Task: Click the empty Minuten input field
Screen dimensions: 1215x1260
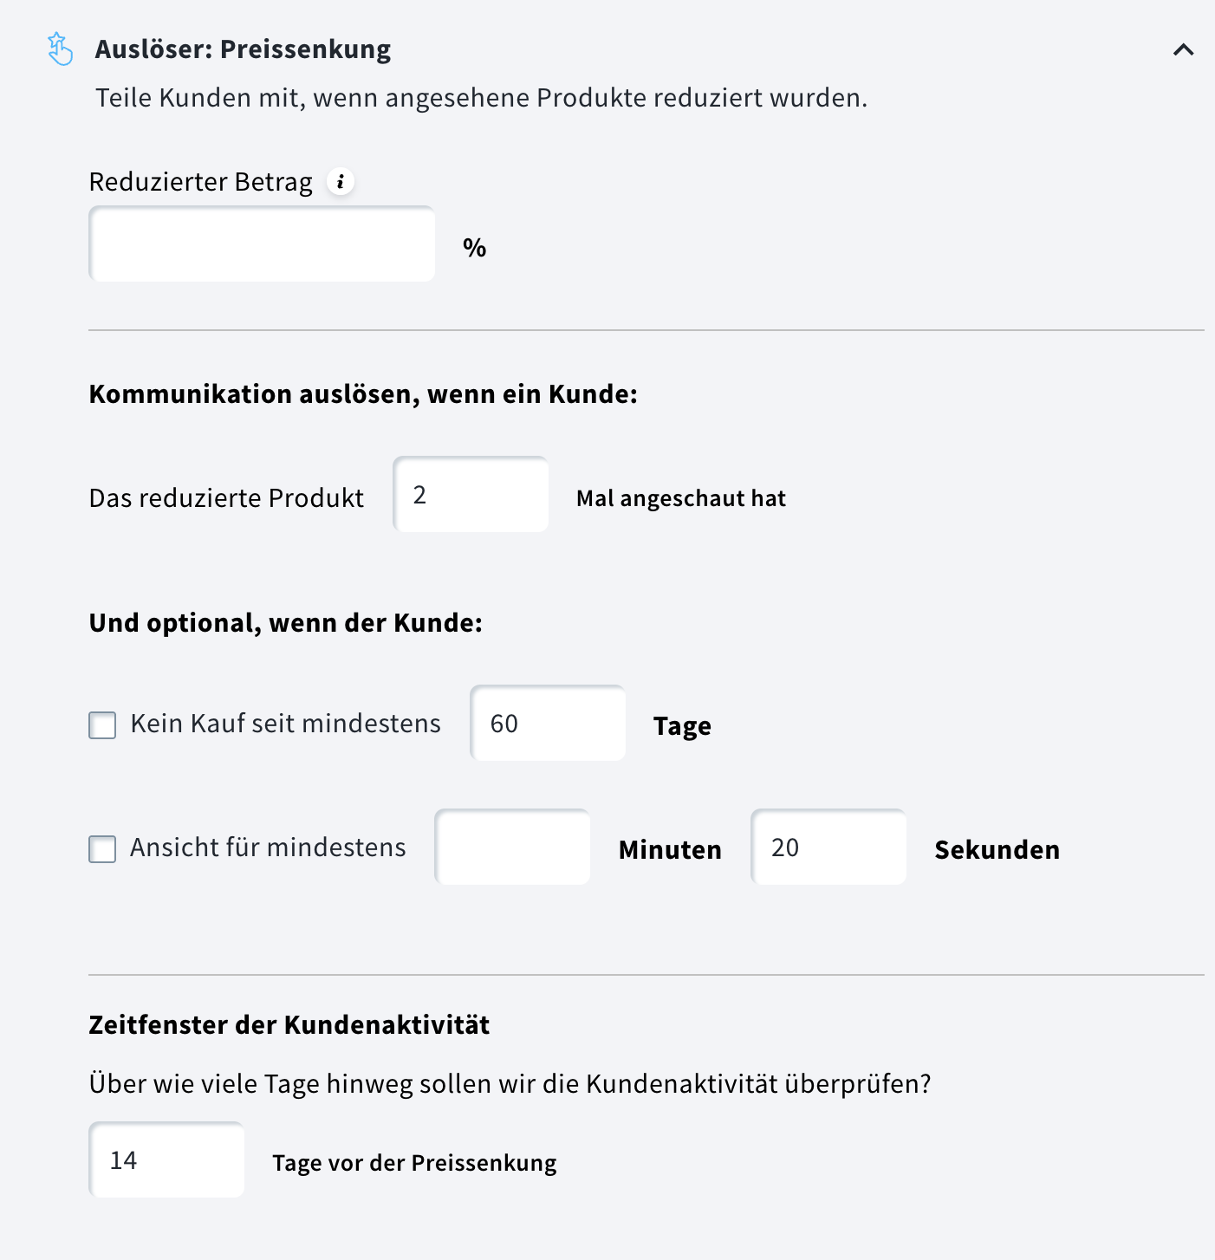Action: (x=512, y=848)
